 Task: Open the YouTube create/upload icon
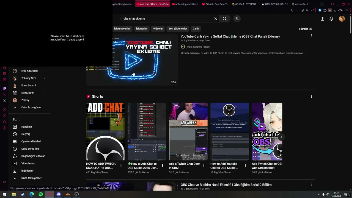[322, 19]
